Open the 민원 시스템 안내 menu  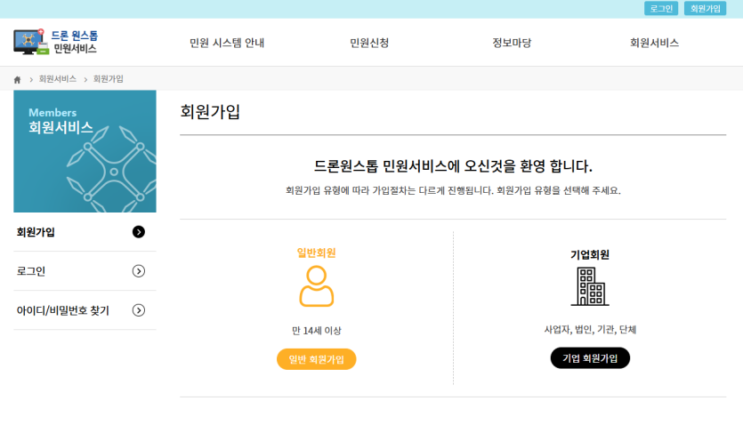pos(227,43)
